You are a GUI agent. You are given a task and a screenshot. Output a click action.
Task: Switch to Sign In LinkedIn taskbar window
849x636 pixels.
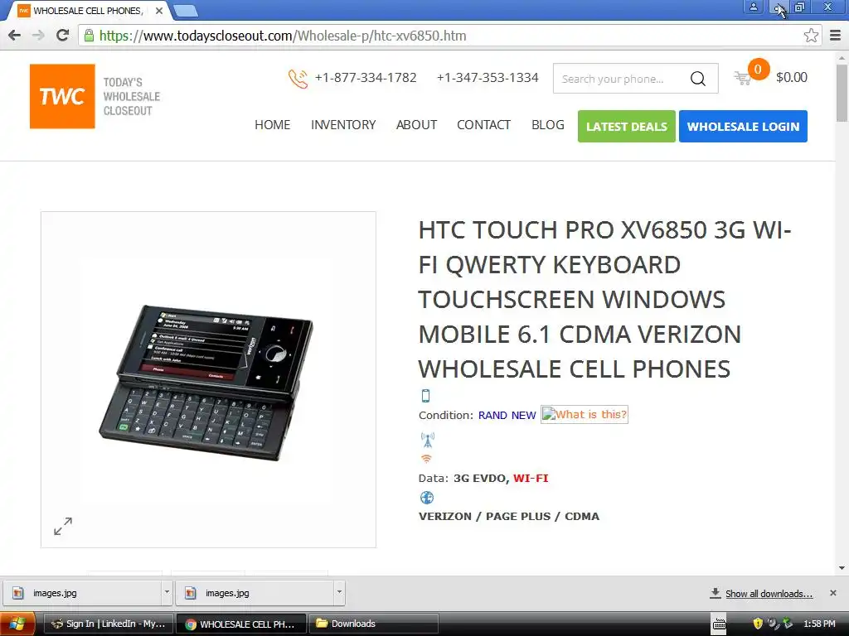coord(107,624)
